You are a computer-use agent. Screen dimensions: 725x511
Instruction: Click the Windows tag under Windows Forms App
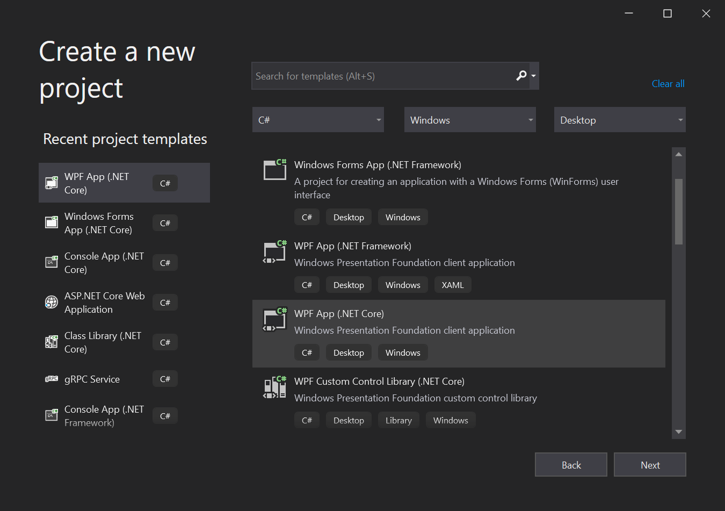pyautogui.click(x=403, y=217)
